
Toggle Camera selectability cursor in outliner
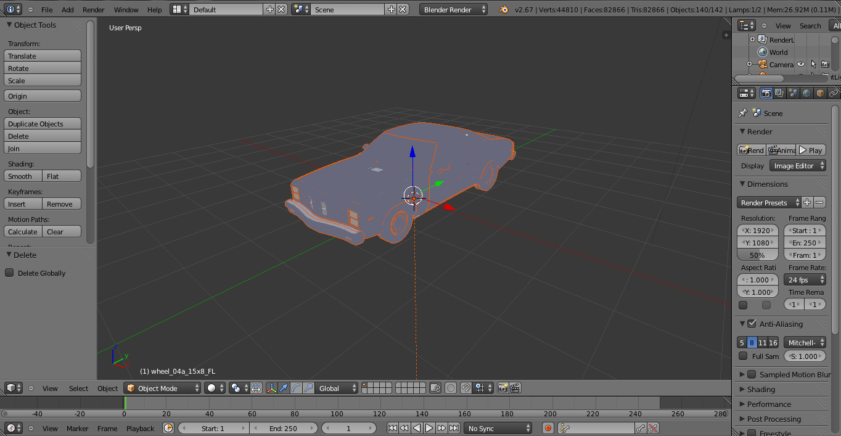coord(813,64)
